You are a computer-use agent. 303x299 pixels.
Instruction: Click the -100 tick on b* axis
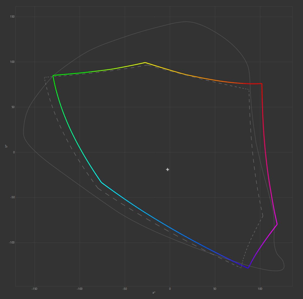tap(12, 243)
